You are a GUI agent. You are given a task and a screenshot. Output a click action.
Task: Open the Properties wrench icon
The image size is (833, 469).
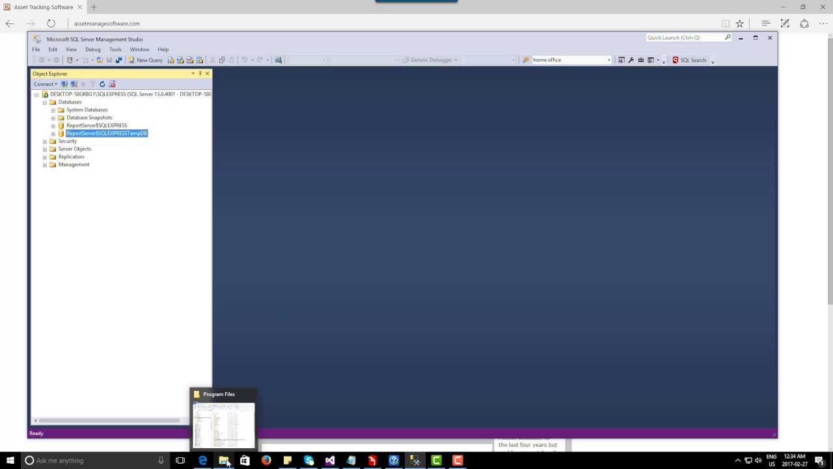(631, 60)
